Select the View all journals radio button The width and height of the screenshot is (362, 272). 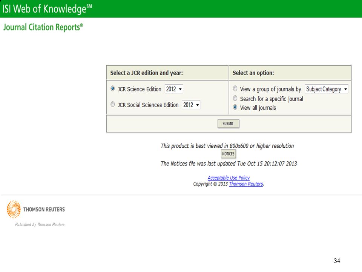click(x=235, y=107)
